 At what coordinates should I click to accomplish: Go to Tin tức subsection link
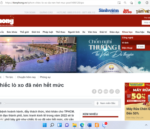coord(9,77)
